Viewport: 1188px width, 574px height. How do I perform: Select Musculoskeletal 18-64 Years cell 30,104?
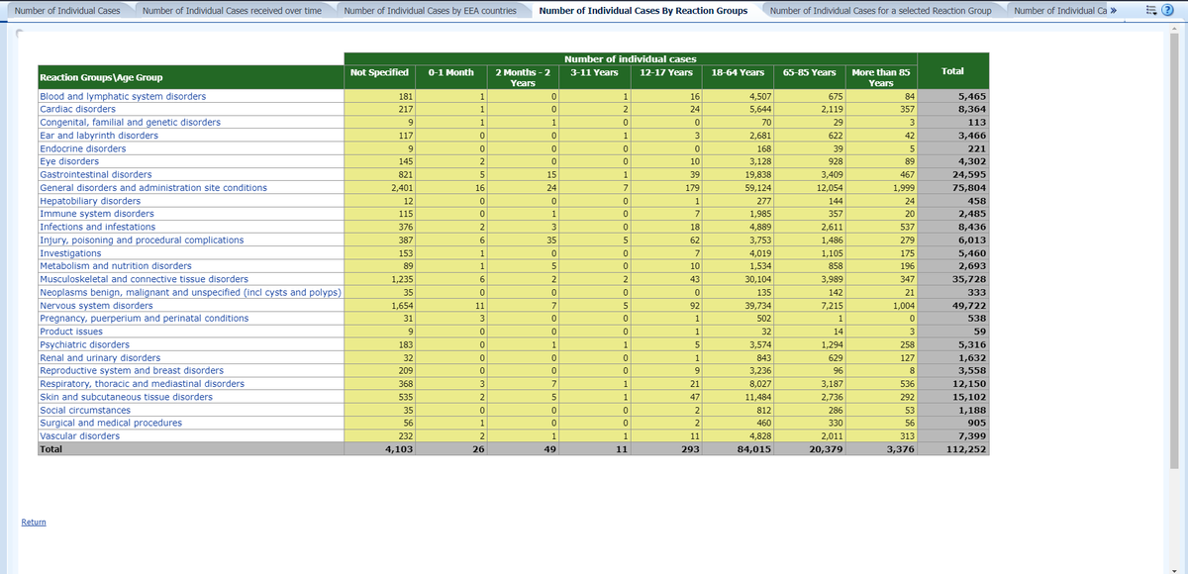(738, 279)
